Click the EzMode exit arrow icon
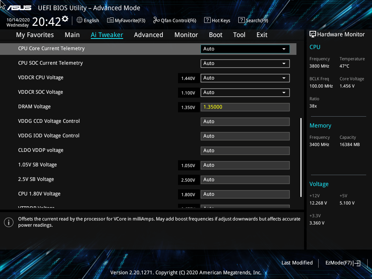 [x=357, y=263]
